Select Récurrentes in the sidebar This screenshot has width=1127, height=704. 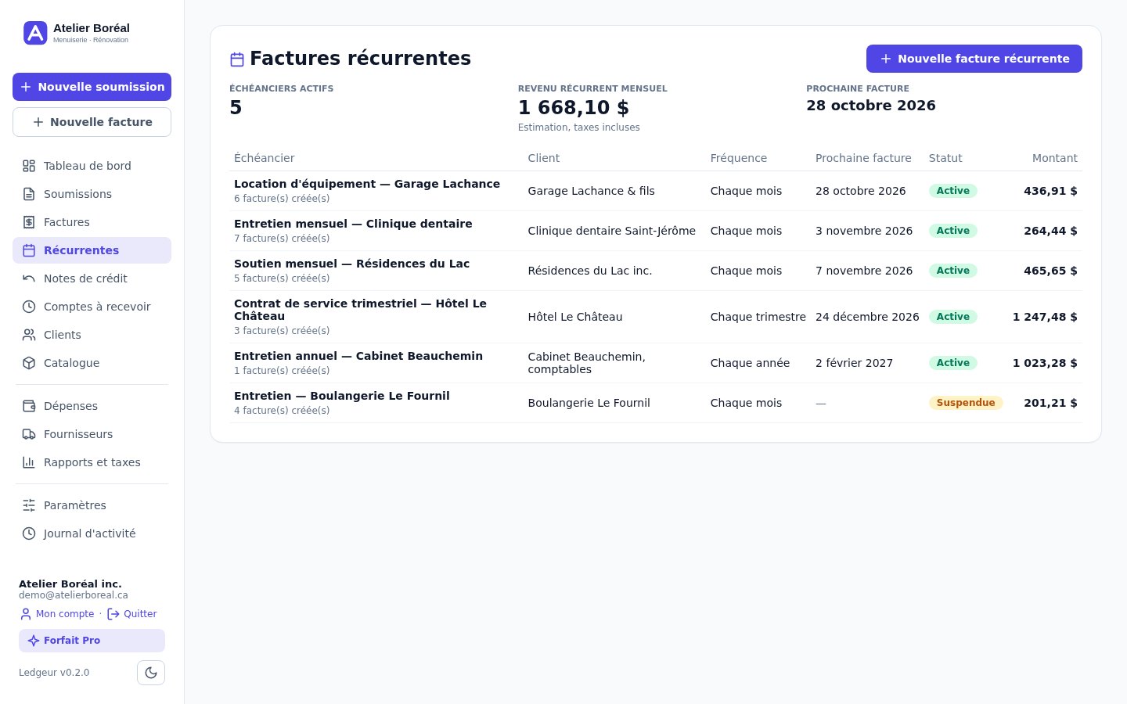[92, 250]
